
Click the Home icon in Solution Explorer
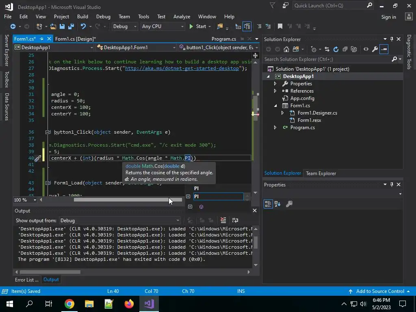tap(286, 49)
